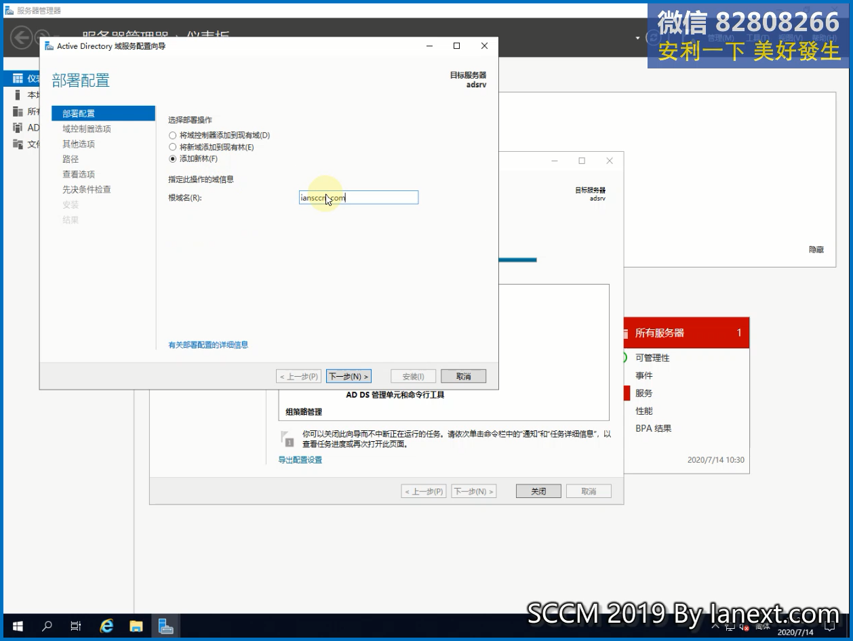Click AD DS 管理单元和命令行工具 entry
This screenshot has height=641, width=853.
click(395, 395)
